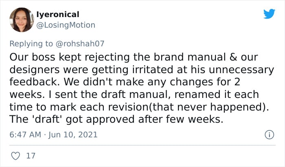Screen dimensions: 285x167
Task: Click the parenthetical '(that never happened)'
Action: [207, 107]
